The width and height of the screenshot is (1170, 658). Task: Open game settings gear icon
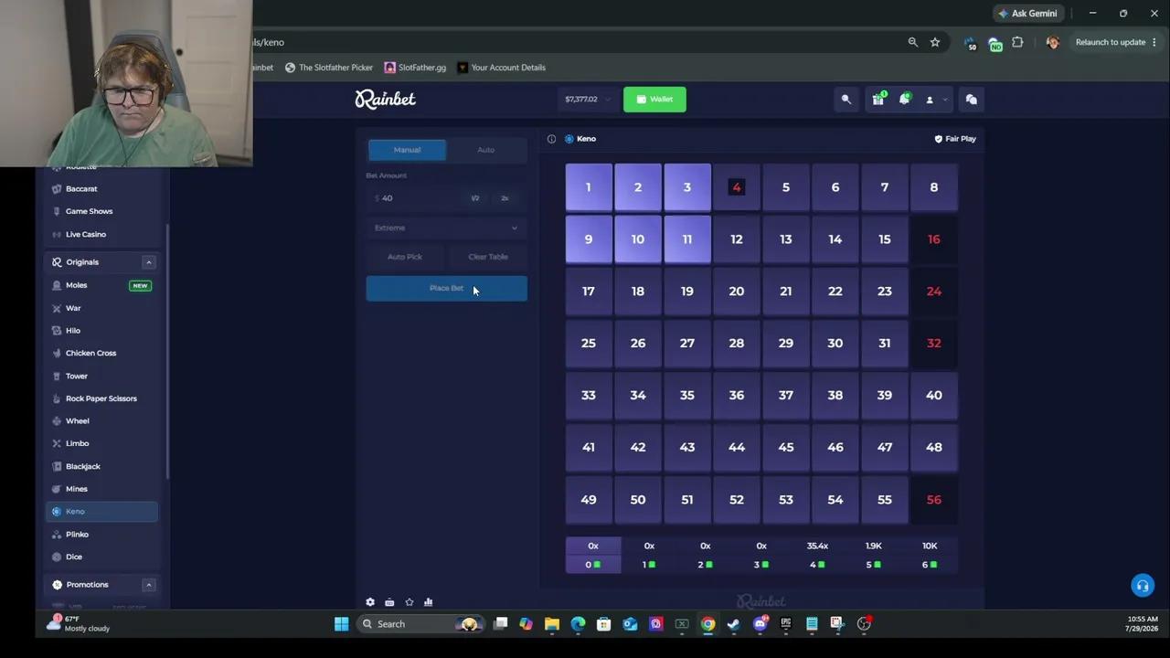(370, 602)
